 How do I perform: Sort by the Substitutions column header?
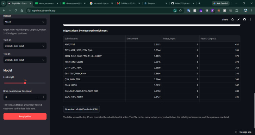[x=94, y=39]
